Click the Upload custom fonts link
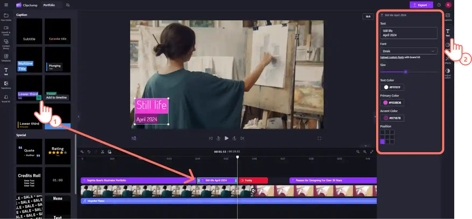The image size is (472, 219). [392, 57]
